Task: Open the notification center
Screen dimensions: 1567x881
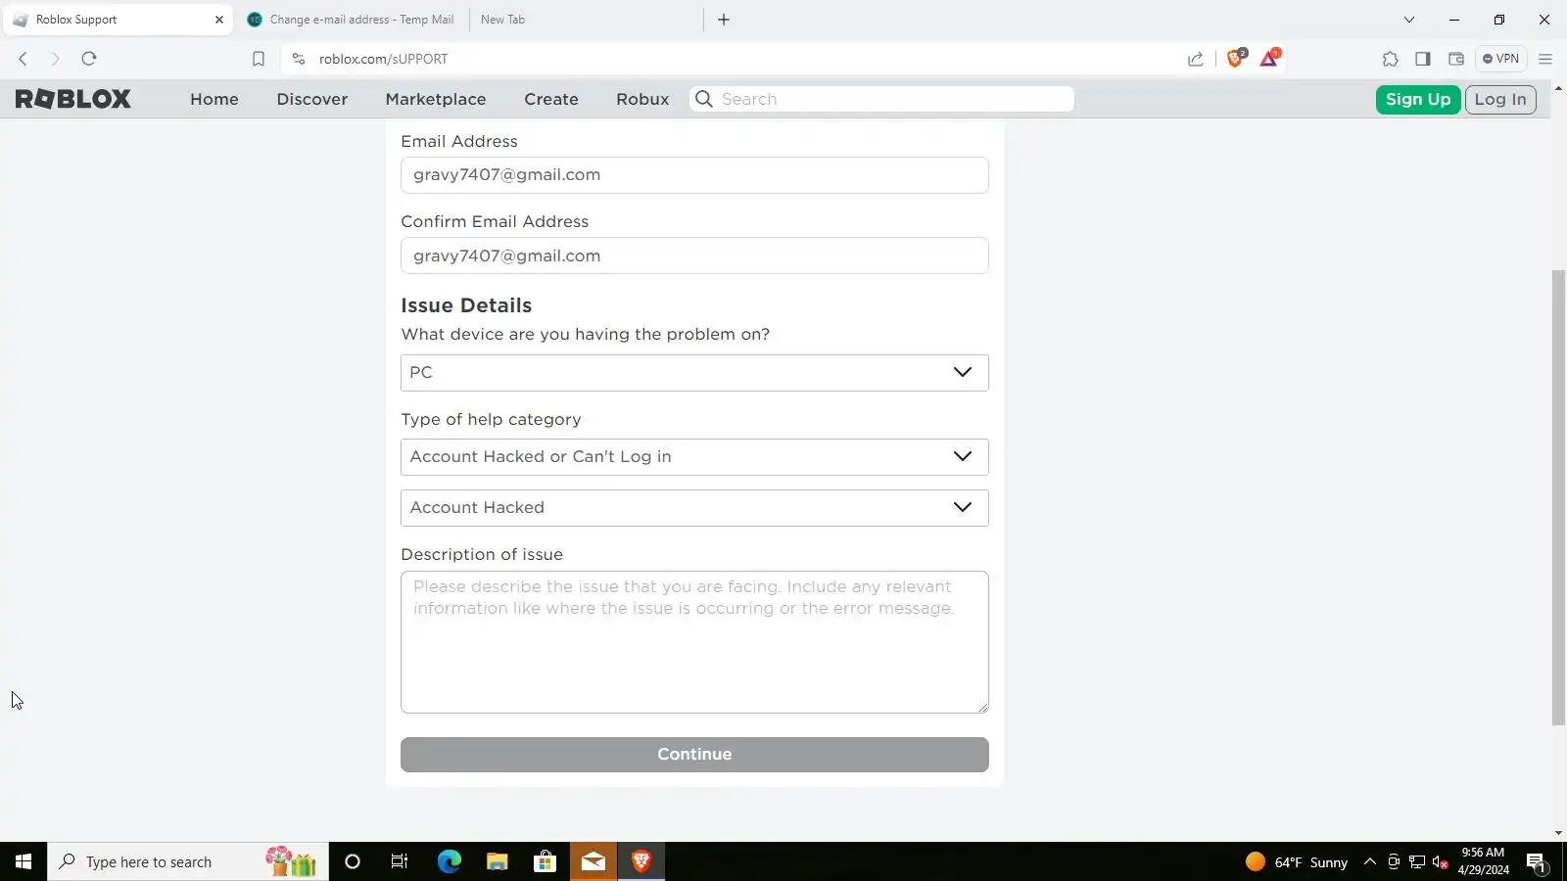Action: [x=1536, y=862]
